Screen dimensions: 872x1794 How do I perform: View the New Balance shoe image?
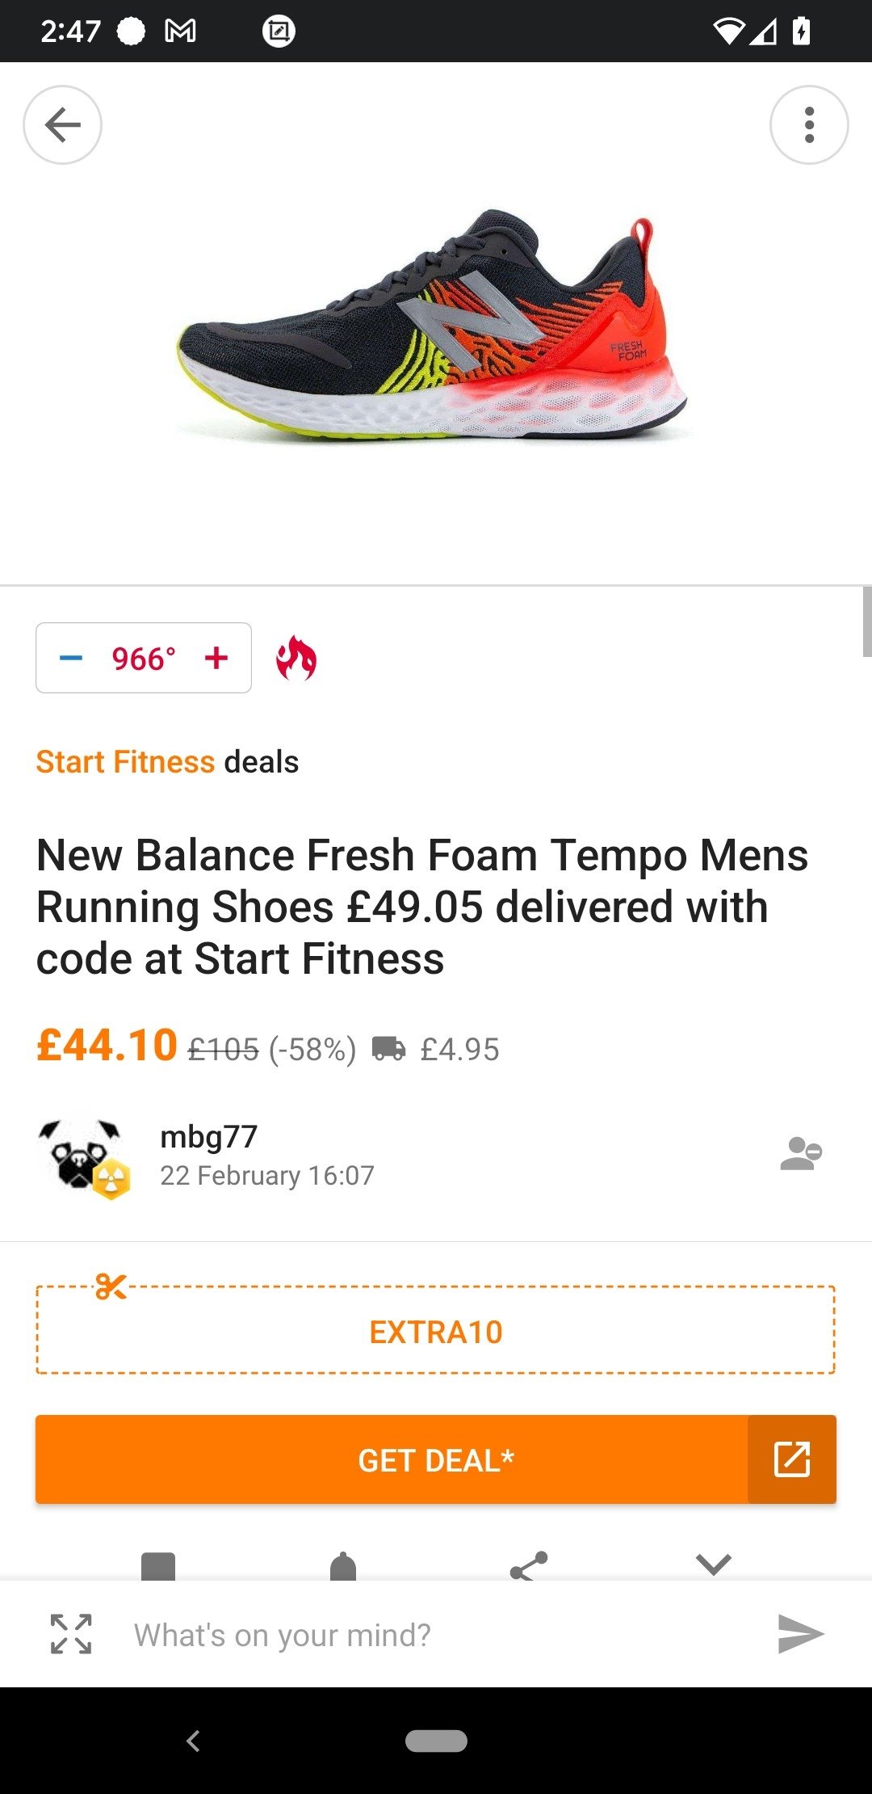tap(436, 327)
